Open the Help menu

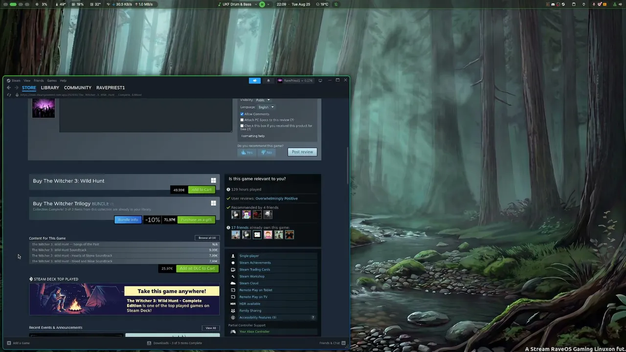63,81
